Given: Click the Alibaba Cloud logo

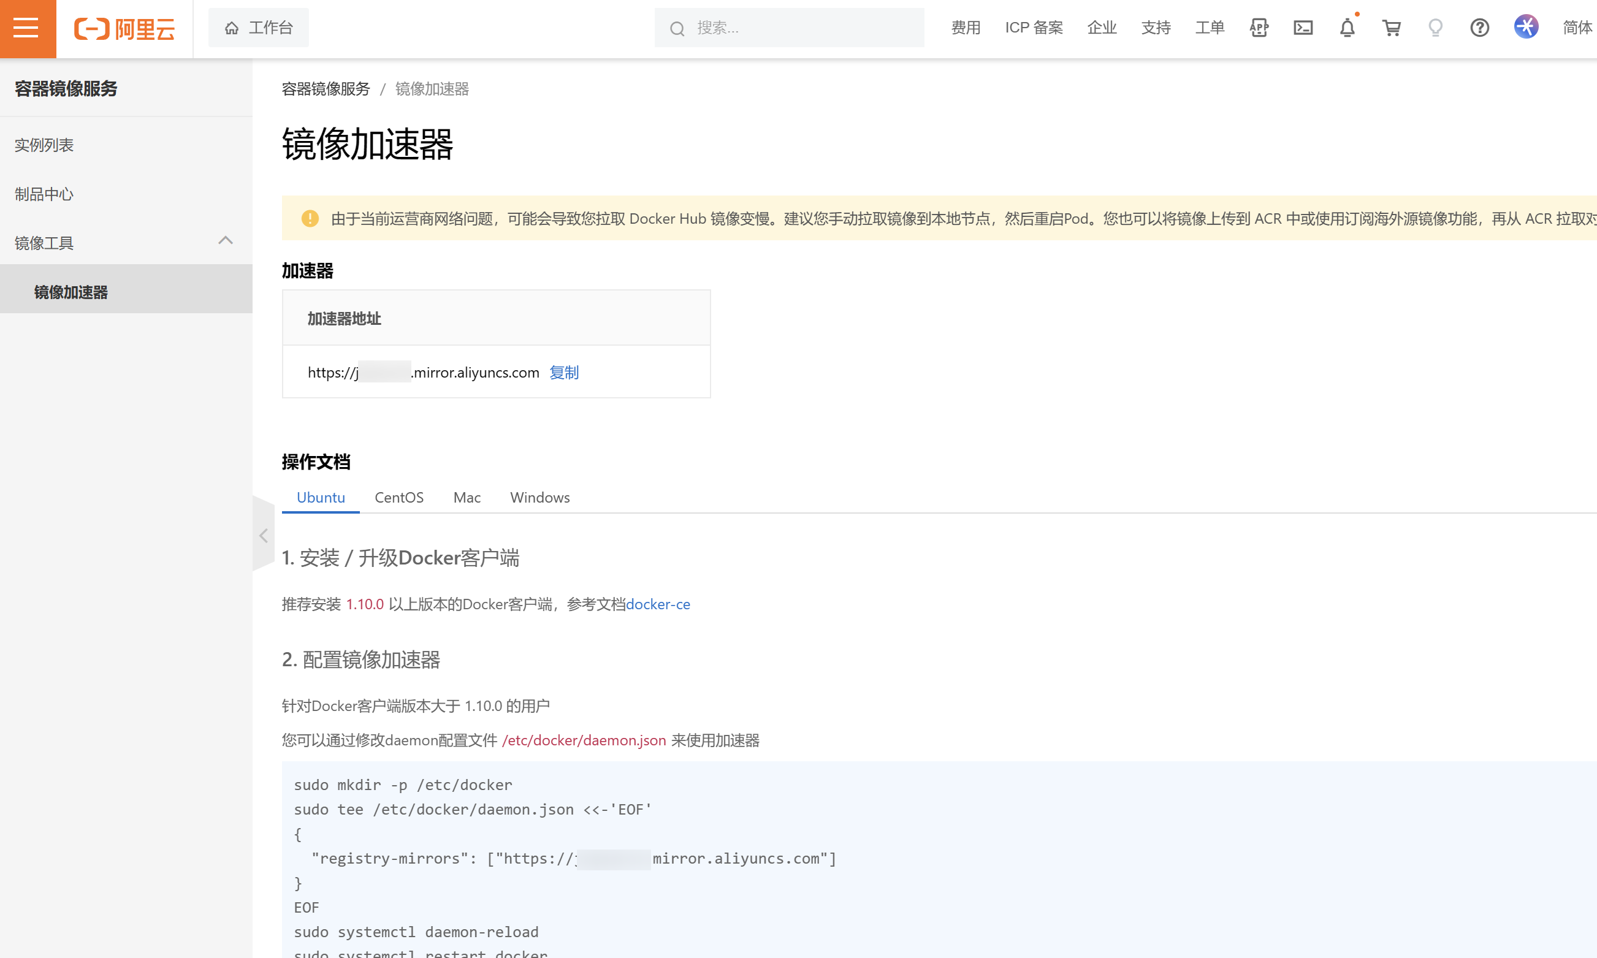Looking at the screenshot, I should (x=124, y=28).
